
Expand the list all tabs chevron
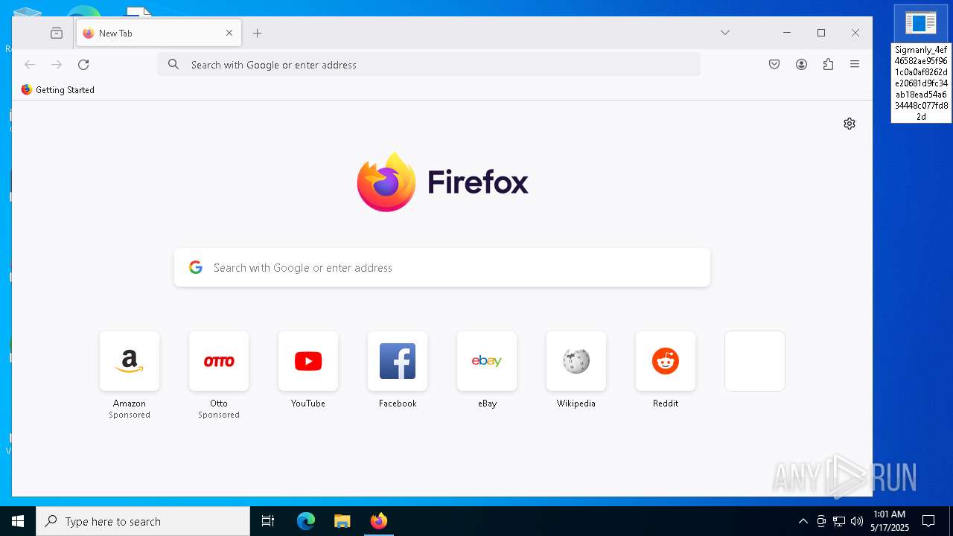tap(725, 33)
